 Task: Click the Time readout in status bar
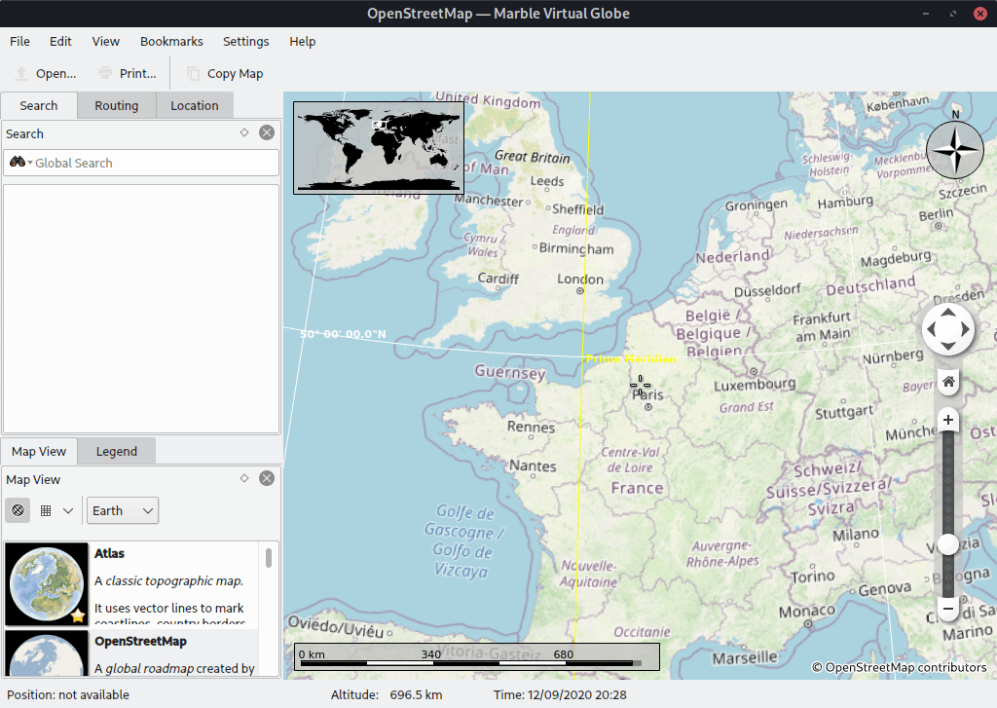point(560,694)
